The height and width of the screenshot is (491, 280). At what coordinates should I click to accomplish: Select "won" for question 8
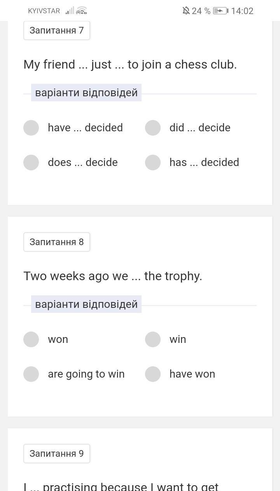pyautogui.click(x=31, y=339)
